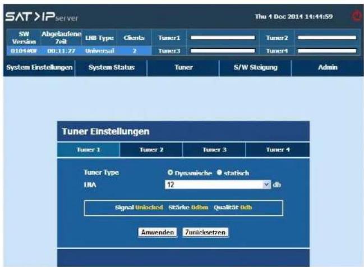Click the Clients header cell

click(134, 38)
